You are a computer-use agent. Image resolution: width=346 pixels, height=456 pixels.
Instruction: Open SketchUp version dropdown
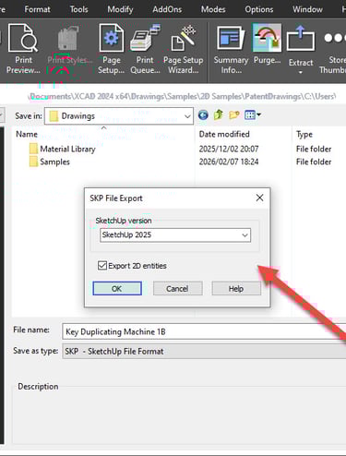(175, 235)
